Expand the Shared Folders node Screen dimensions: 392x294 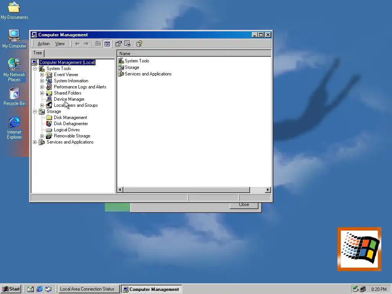click(x=42, y=93)
